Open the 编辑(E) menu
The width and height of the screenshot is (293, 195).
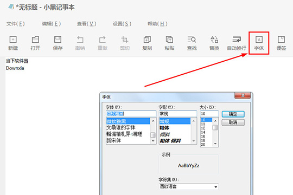coord(51,24)
